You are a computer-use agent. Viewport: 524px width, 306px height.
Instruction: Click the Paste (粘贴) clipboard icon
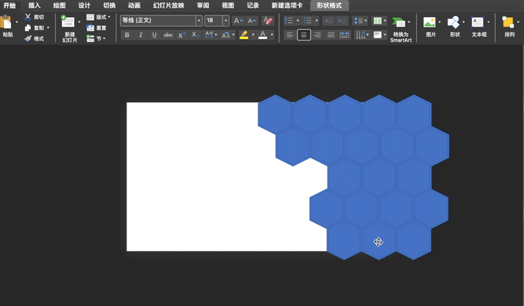click(x=6, y=23)
